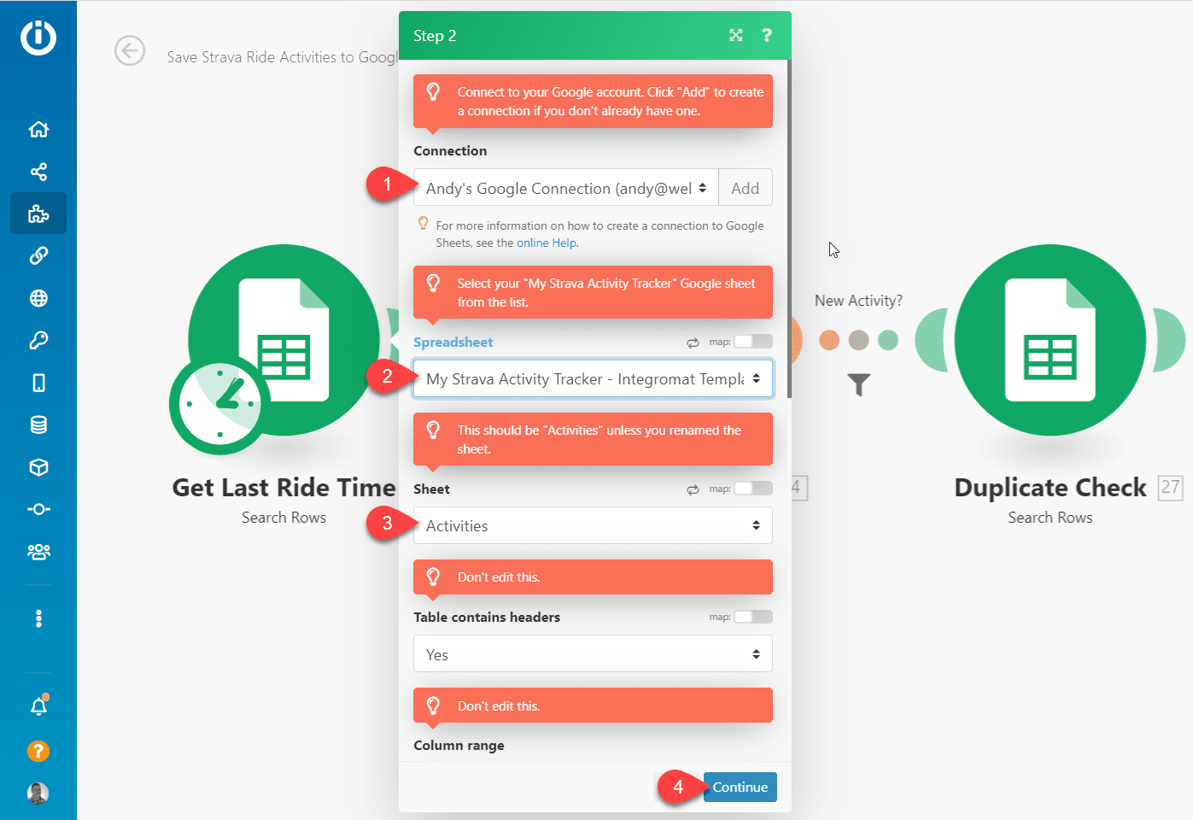Click the back arrow next to scenario name

tap(130, 51)
